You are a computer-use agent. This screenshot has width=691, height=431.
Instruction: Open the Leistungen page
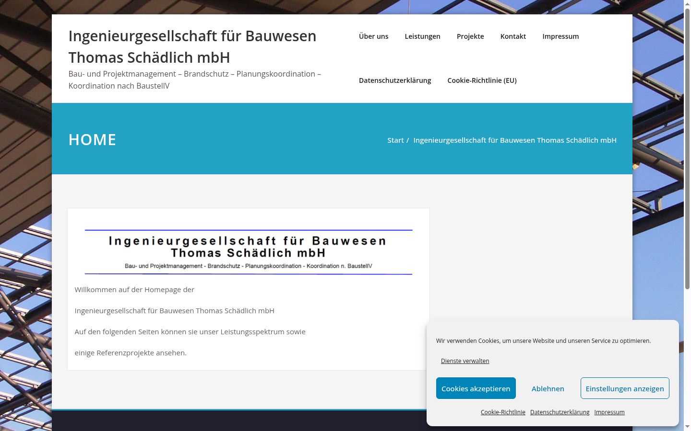click(x=422, y=36)
